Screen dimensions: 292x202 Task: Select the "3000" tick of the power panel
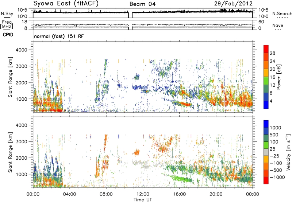tap(21, 66)
